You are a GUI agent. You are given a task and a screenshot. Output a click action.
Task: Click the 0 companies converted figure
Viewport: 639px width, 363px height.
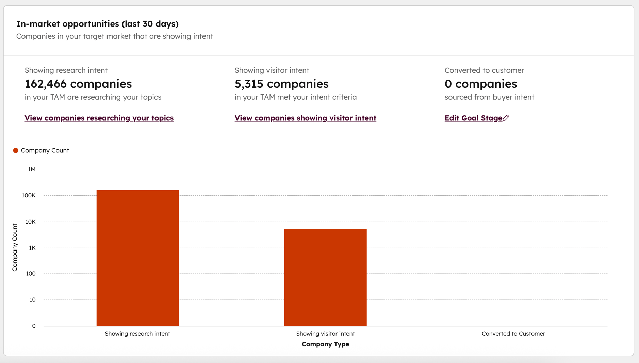(x=480, y=84)
